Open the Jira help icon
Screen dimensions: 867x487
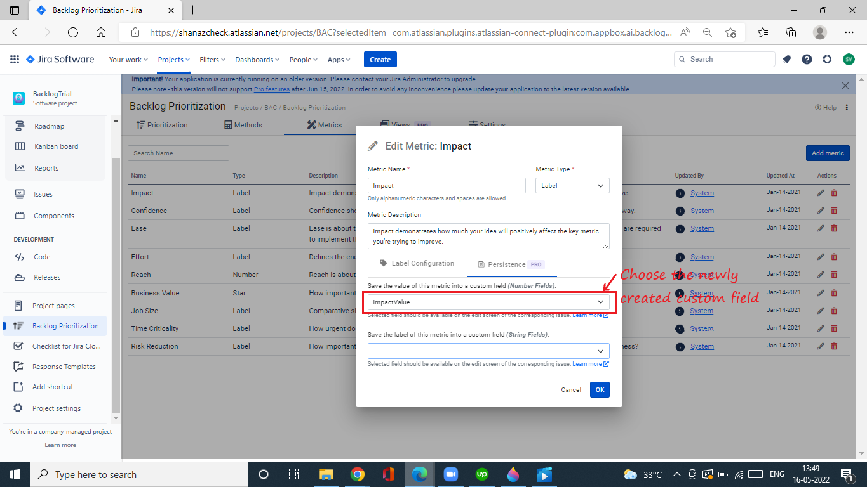tap(807, 59)
